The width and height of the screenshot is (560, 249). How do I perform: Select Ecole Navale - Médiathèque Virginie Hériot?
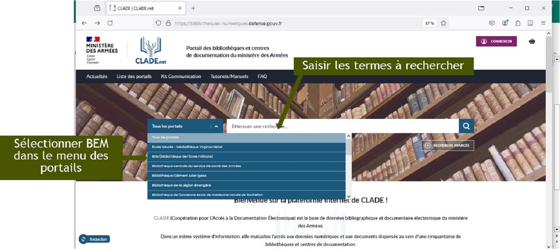[246, 147]
